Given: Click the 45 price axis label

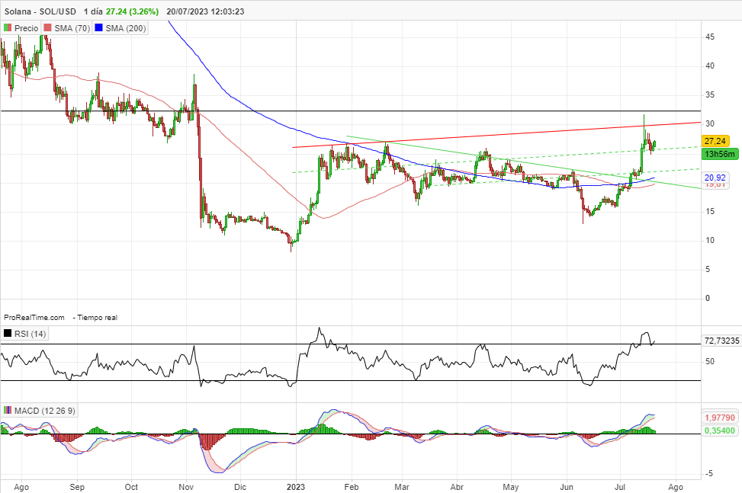Looking at the screenshot, I should 710,37.
